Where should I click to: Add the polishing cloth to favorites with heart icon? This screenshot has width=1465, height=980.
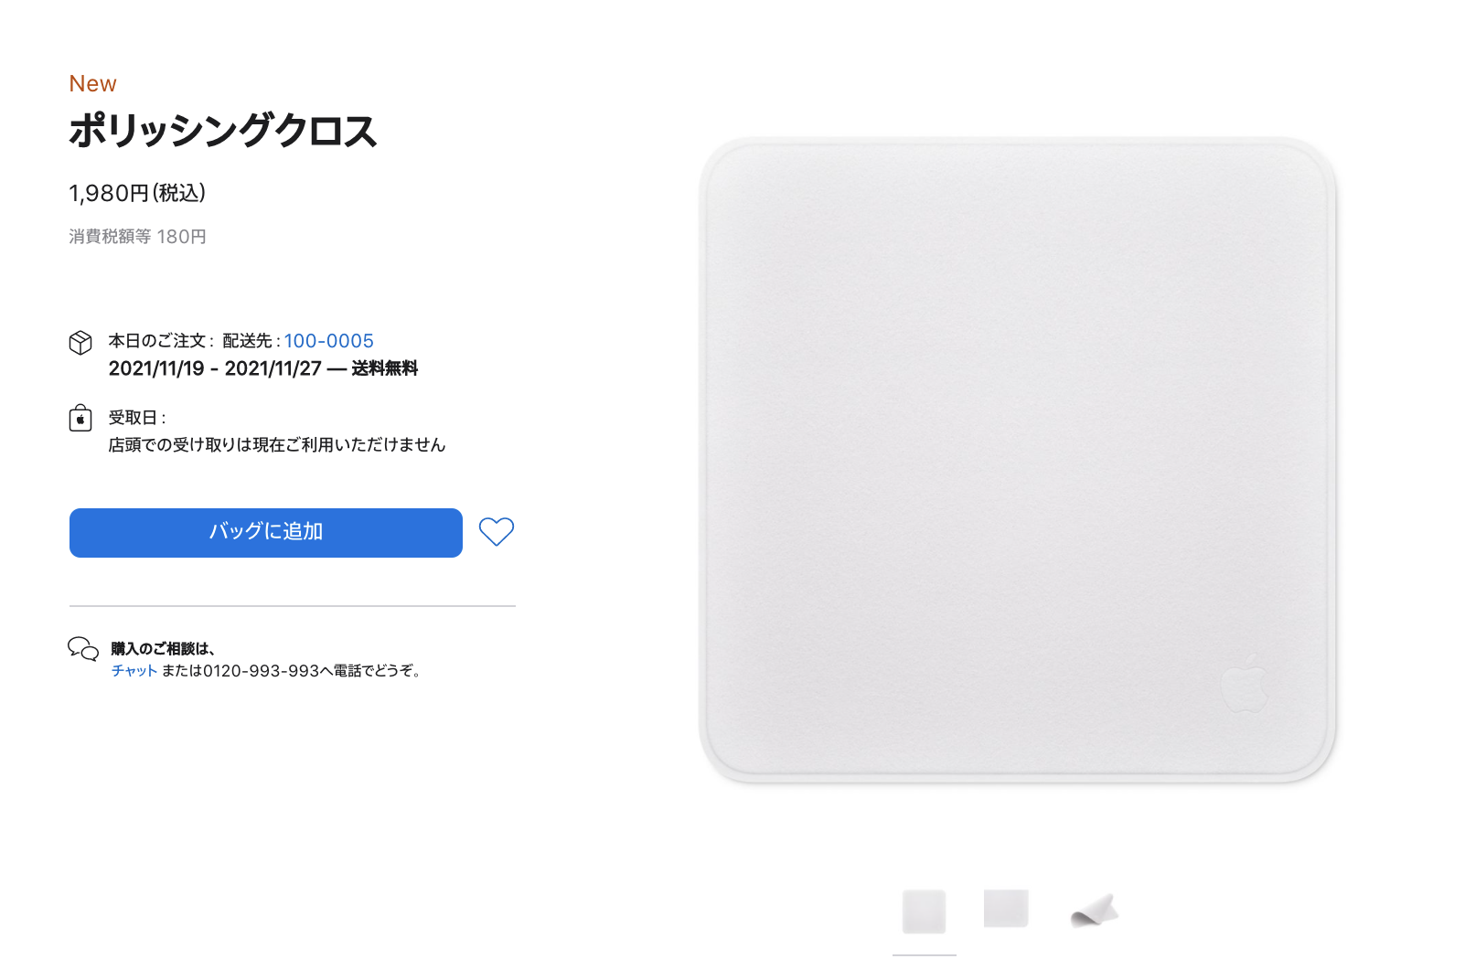pos(497,532)
